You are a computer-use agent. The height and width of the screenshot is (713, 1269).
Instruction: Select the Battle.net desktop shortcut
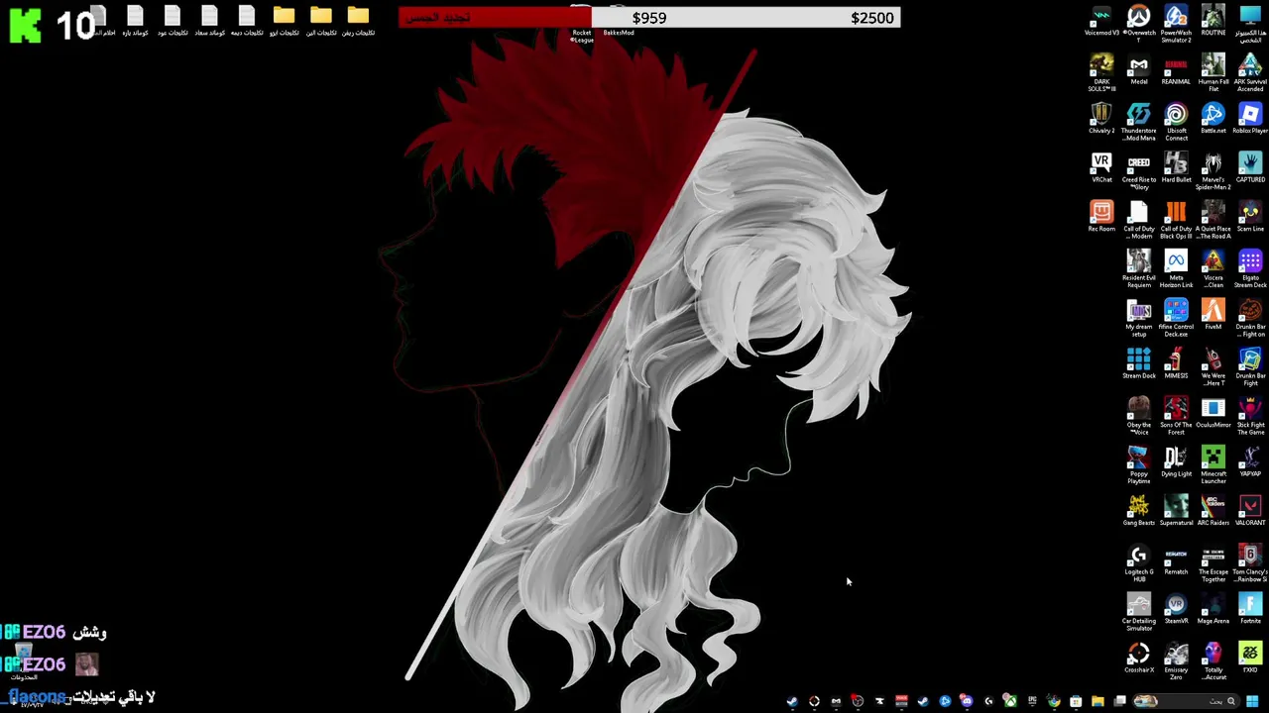pos(1212,119)
